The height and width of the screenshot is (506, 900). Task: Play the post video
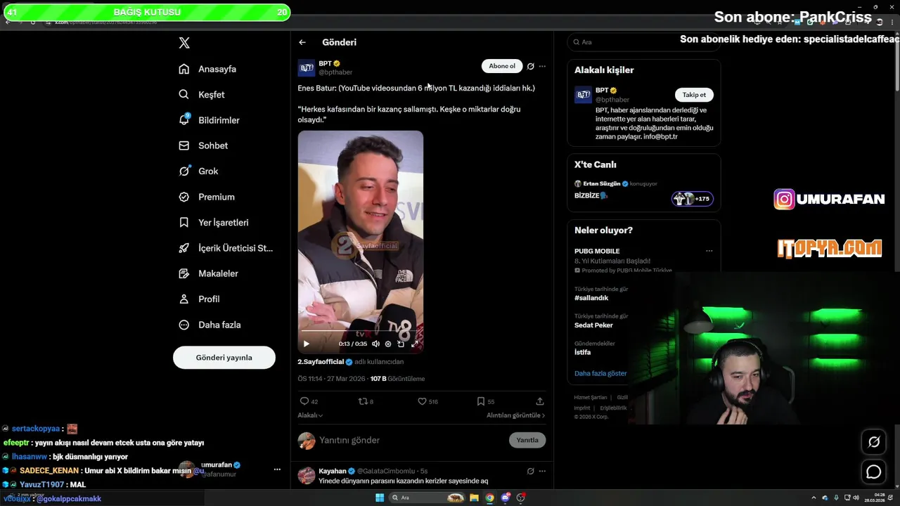coord(307,344)
